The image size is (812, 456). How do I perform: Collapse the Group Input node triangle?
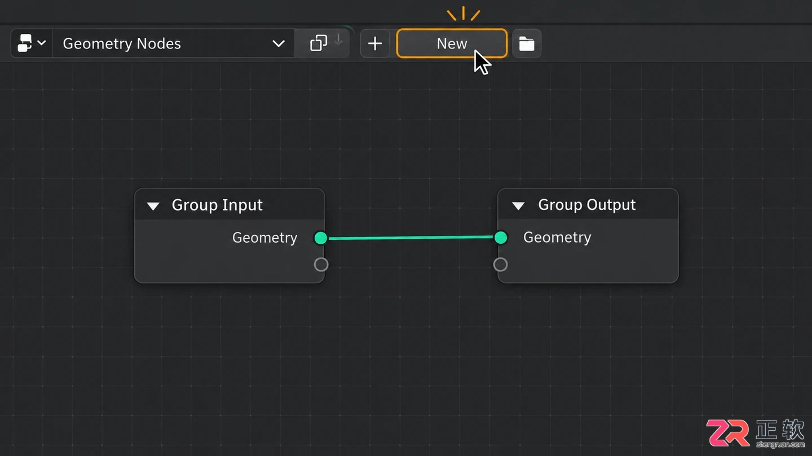pyautogui.click(x=153, y=206)
